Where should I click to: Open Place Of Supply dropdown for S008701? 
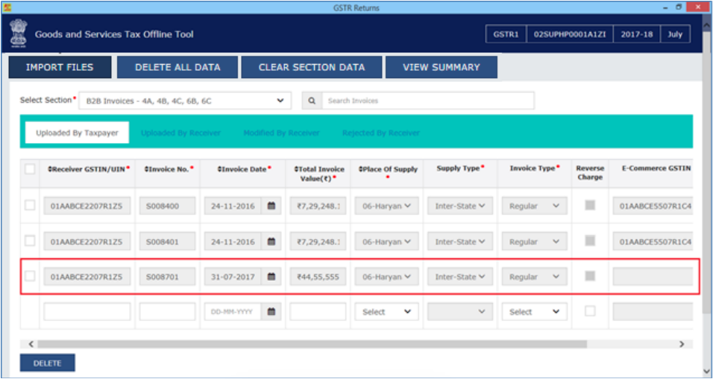pos(386,276)
